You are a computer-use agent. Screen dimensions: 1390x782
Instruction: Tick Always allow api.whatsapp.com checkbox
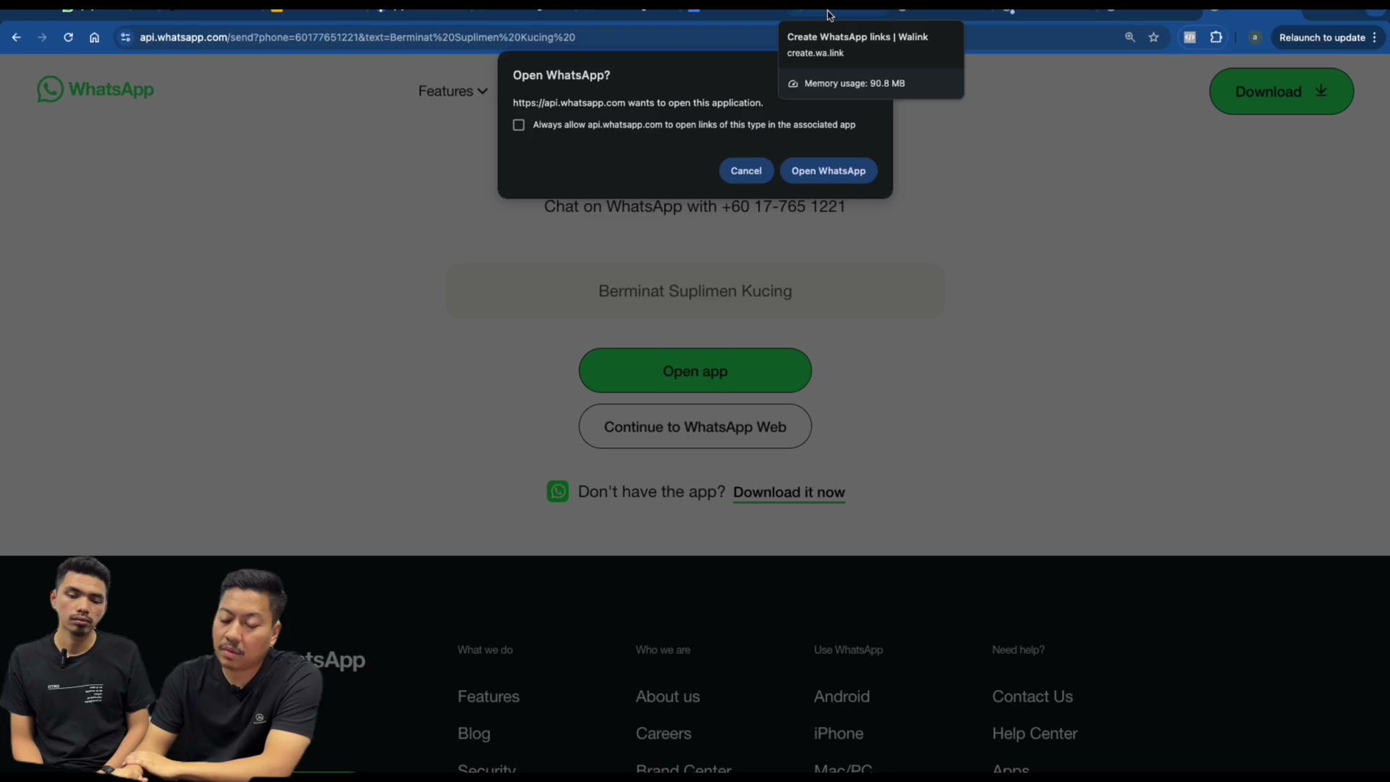518,125
